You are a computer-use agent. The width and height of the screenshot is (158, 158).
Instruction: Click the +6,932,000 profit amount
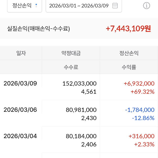point(139,83)
